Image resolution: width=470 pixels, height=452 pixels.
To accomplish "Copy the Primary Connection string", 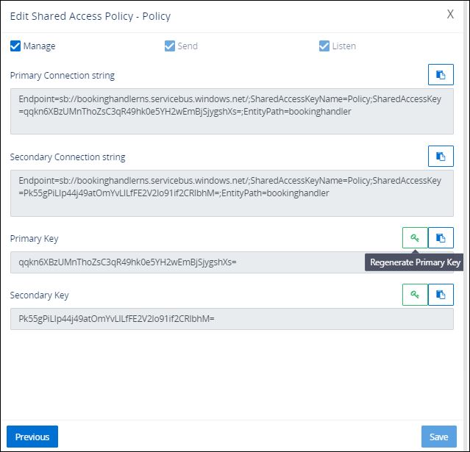I will 441,75.
